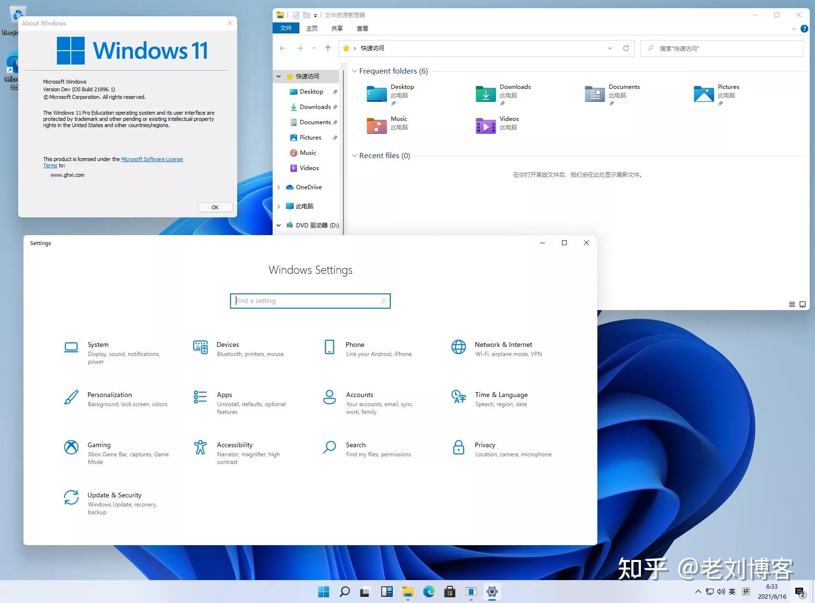Refresh the File Explorer address bar
This screenshot has width=815, height=603.
pos(626,48)
